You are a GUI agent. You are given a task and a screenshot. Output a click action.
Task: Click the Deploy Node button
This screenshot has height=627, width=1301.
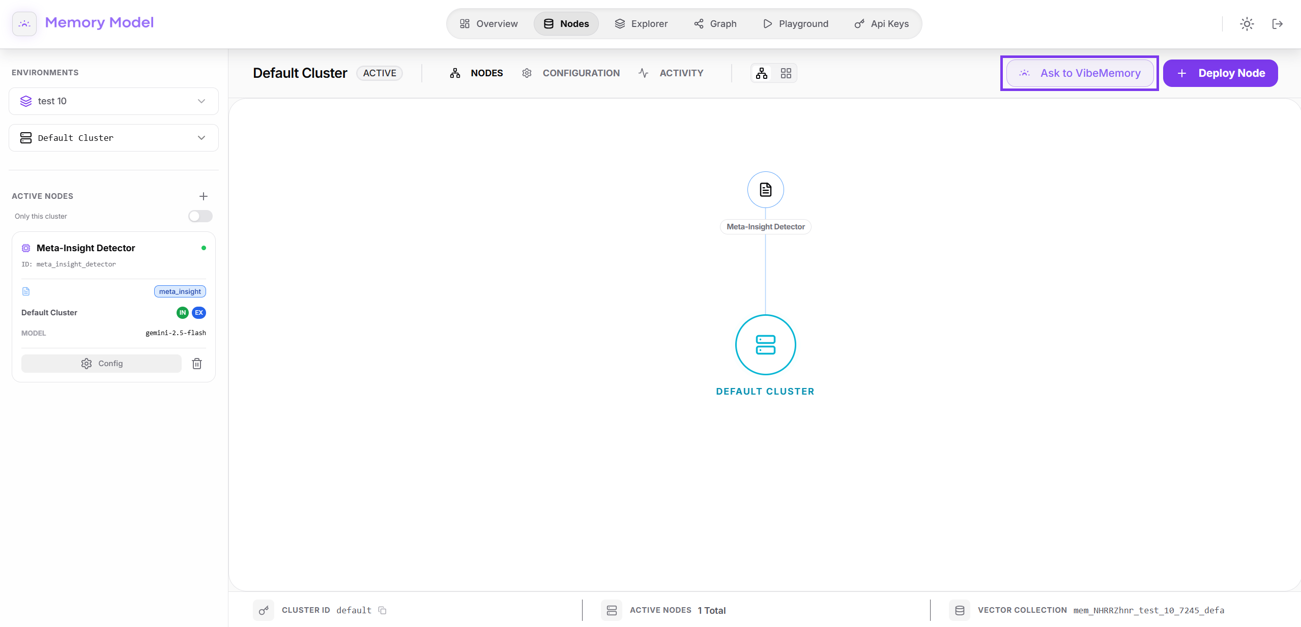(1220, 73)
